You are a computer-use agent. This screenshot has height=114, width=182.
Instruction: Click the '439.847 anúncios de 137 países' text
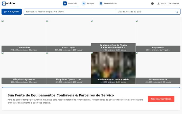coord(69,82)
